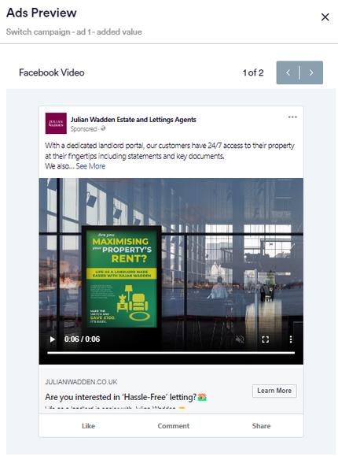Viewport: 338px width, 456px height.
Task: Expand post text with See More
Action: tap(90, 166)
